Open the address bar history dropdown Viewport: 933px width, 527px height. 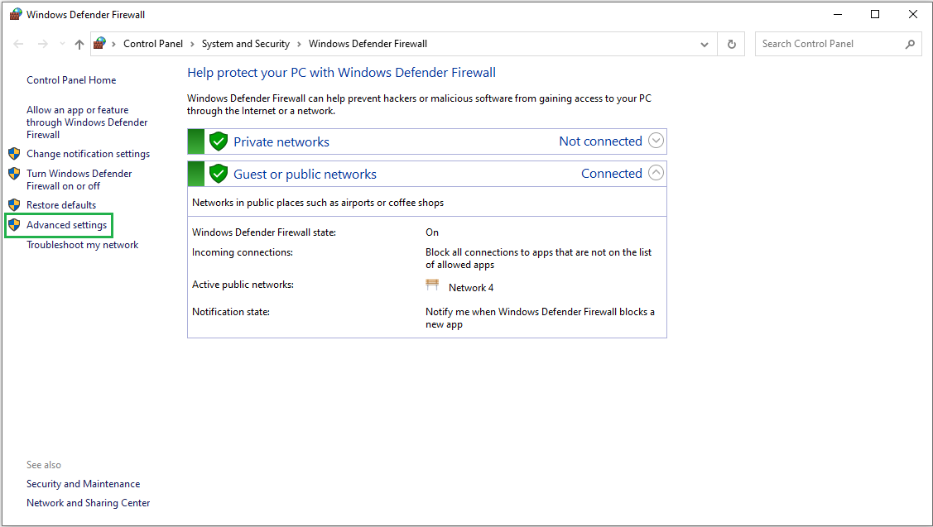[705, 45]
